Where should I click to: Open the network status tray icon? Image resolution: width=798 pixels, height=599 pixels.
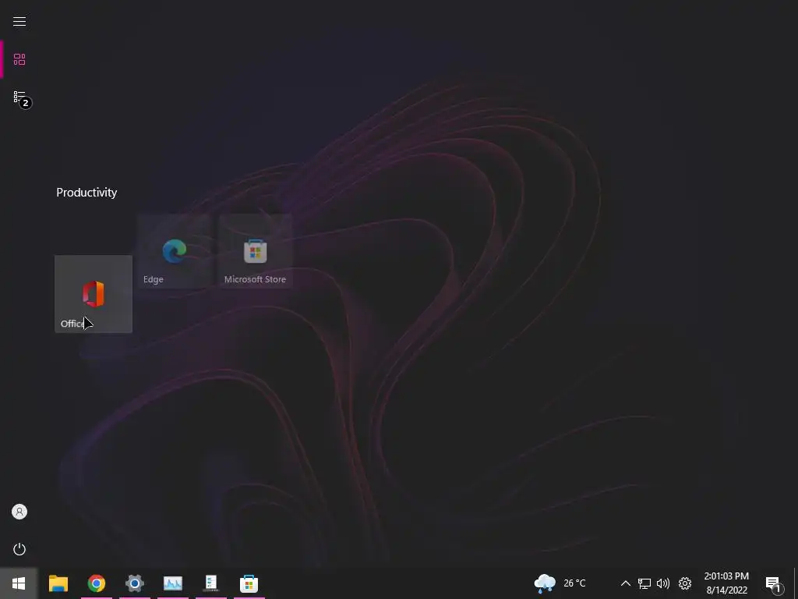point(644,583)
